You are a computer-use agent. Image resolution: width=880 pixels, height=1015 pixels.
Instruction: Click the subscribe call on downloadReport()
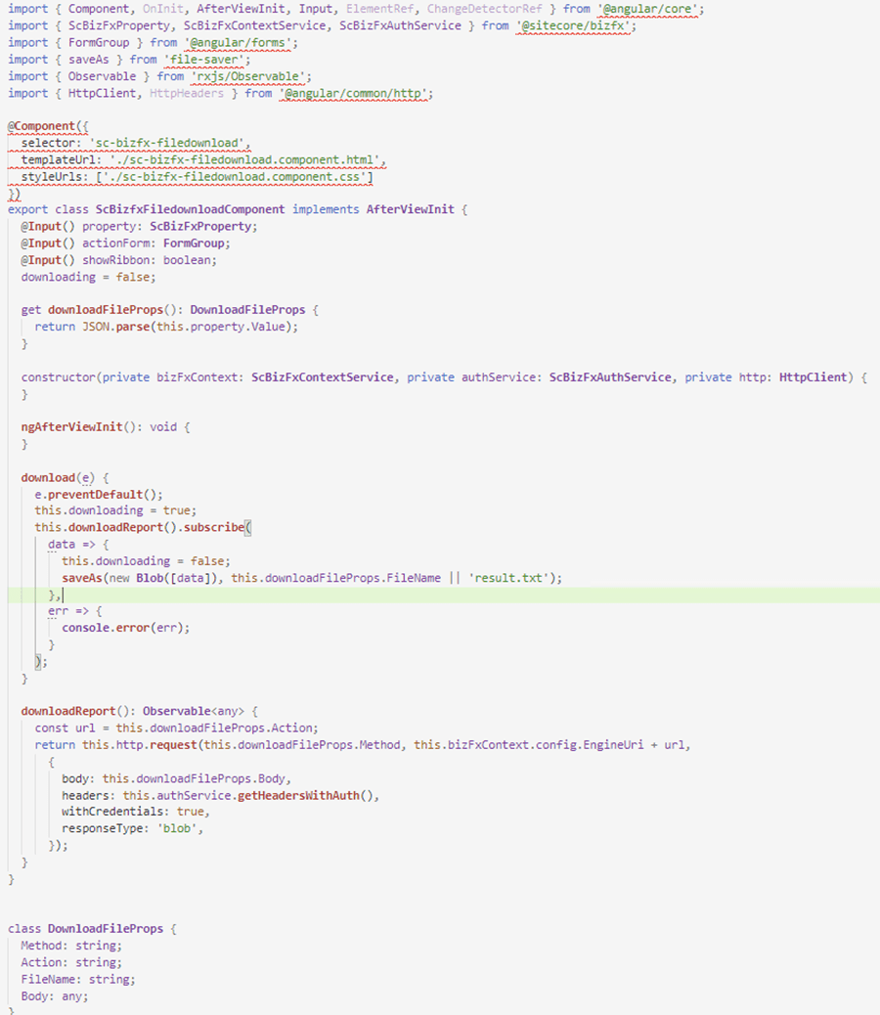tap(213, 527)
